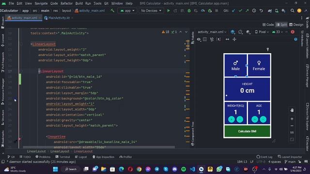The width and height of the screenshot is (310, 174).
Task: Open the Visual Studio Code taskbar icon
Action: click(x=192, y=169)
